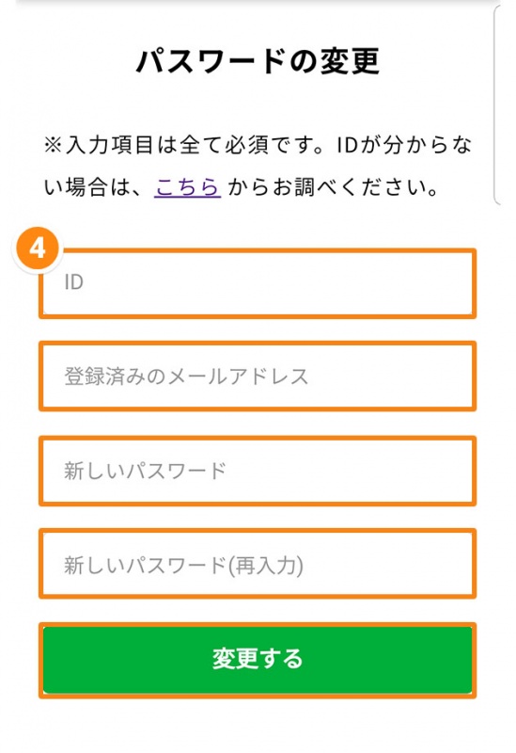Click the IDが分からない text in the note
Viewport: 516px width, 753px height.
(x=404, y=145)
